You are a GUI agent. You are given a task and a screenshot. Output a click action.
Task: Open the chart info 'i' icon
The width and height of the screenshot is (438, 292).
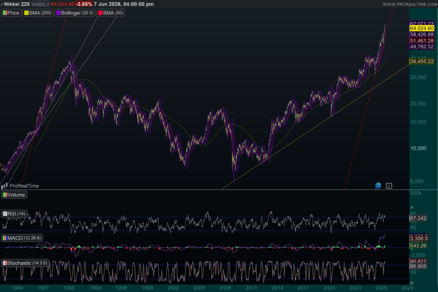[389, 186]
